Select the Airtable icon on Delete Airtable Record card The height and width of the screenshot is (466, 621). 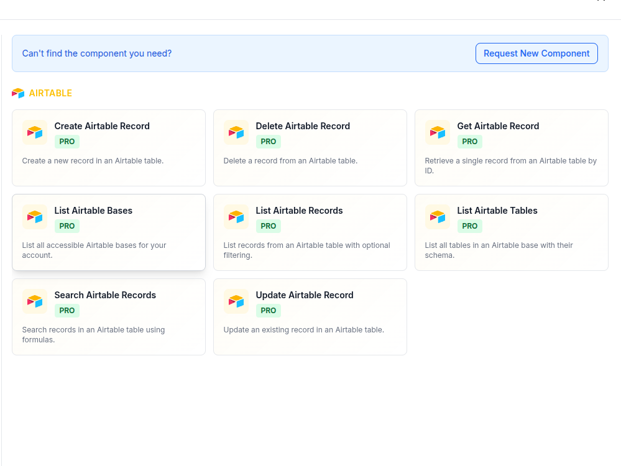236,132
